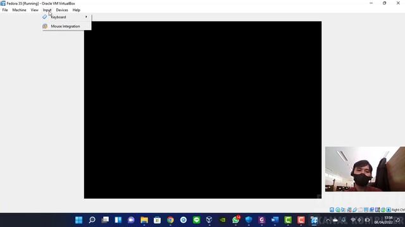The height and width of the screenshot is (227, 405).
Task: Open Teams Chat from taskbar
Action: (x=131, y=220)
